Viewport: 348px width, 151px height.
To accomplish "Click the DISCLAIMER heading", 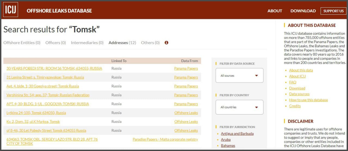I will [x=301, y=121].
